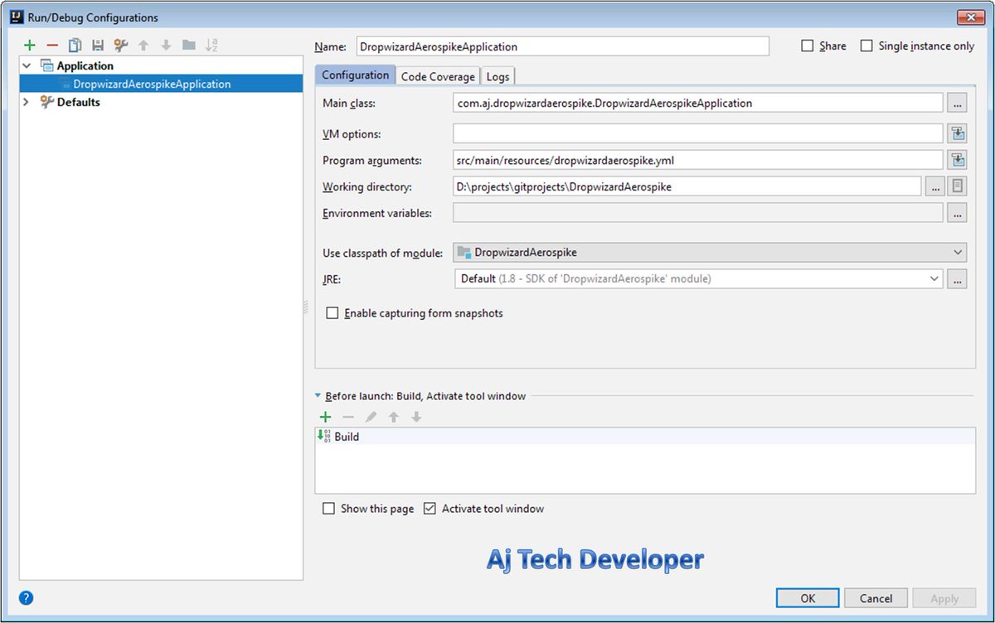The width and height of the screenshot is (995, 623).
Task: Add a new Before launch task
Action: click(325, 417)
